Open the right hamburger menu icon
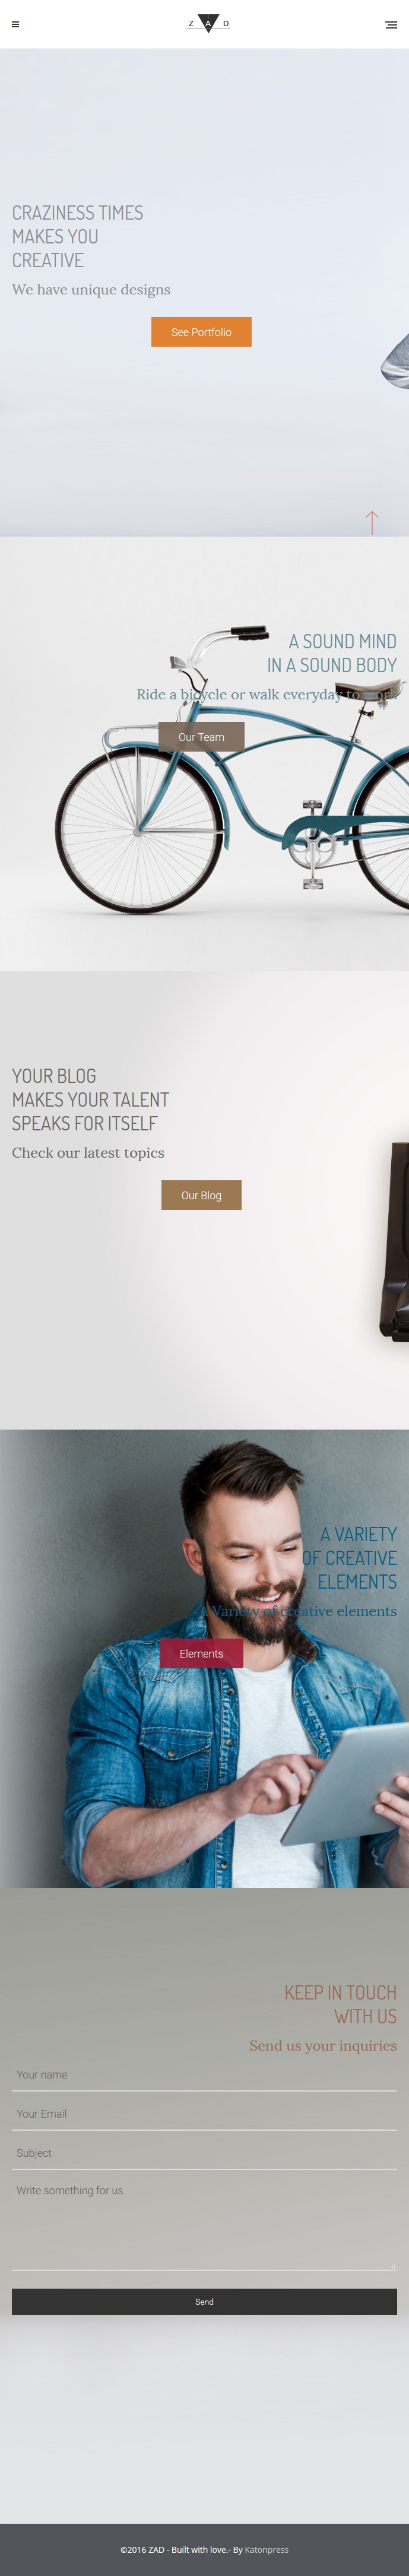The width and height of the screenshot is (409, 2576). tap(391, 25)
